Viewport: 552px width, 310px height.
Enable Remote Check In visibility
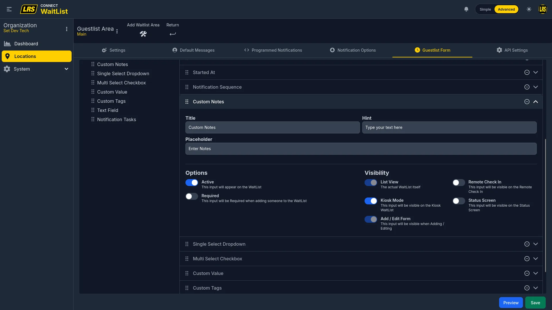(x=459, y=183)
